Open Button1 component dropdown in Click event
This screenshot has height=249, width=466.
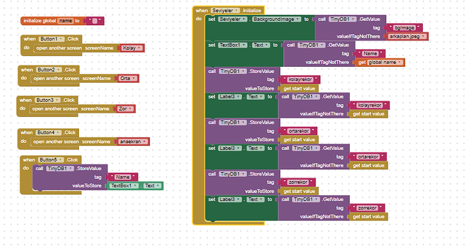(x=51, y=39)
